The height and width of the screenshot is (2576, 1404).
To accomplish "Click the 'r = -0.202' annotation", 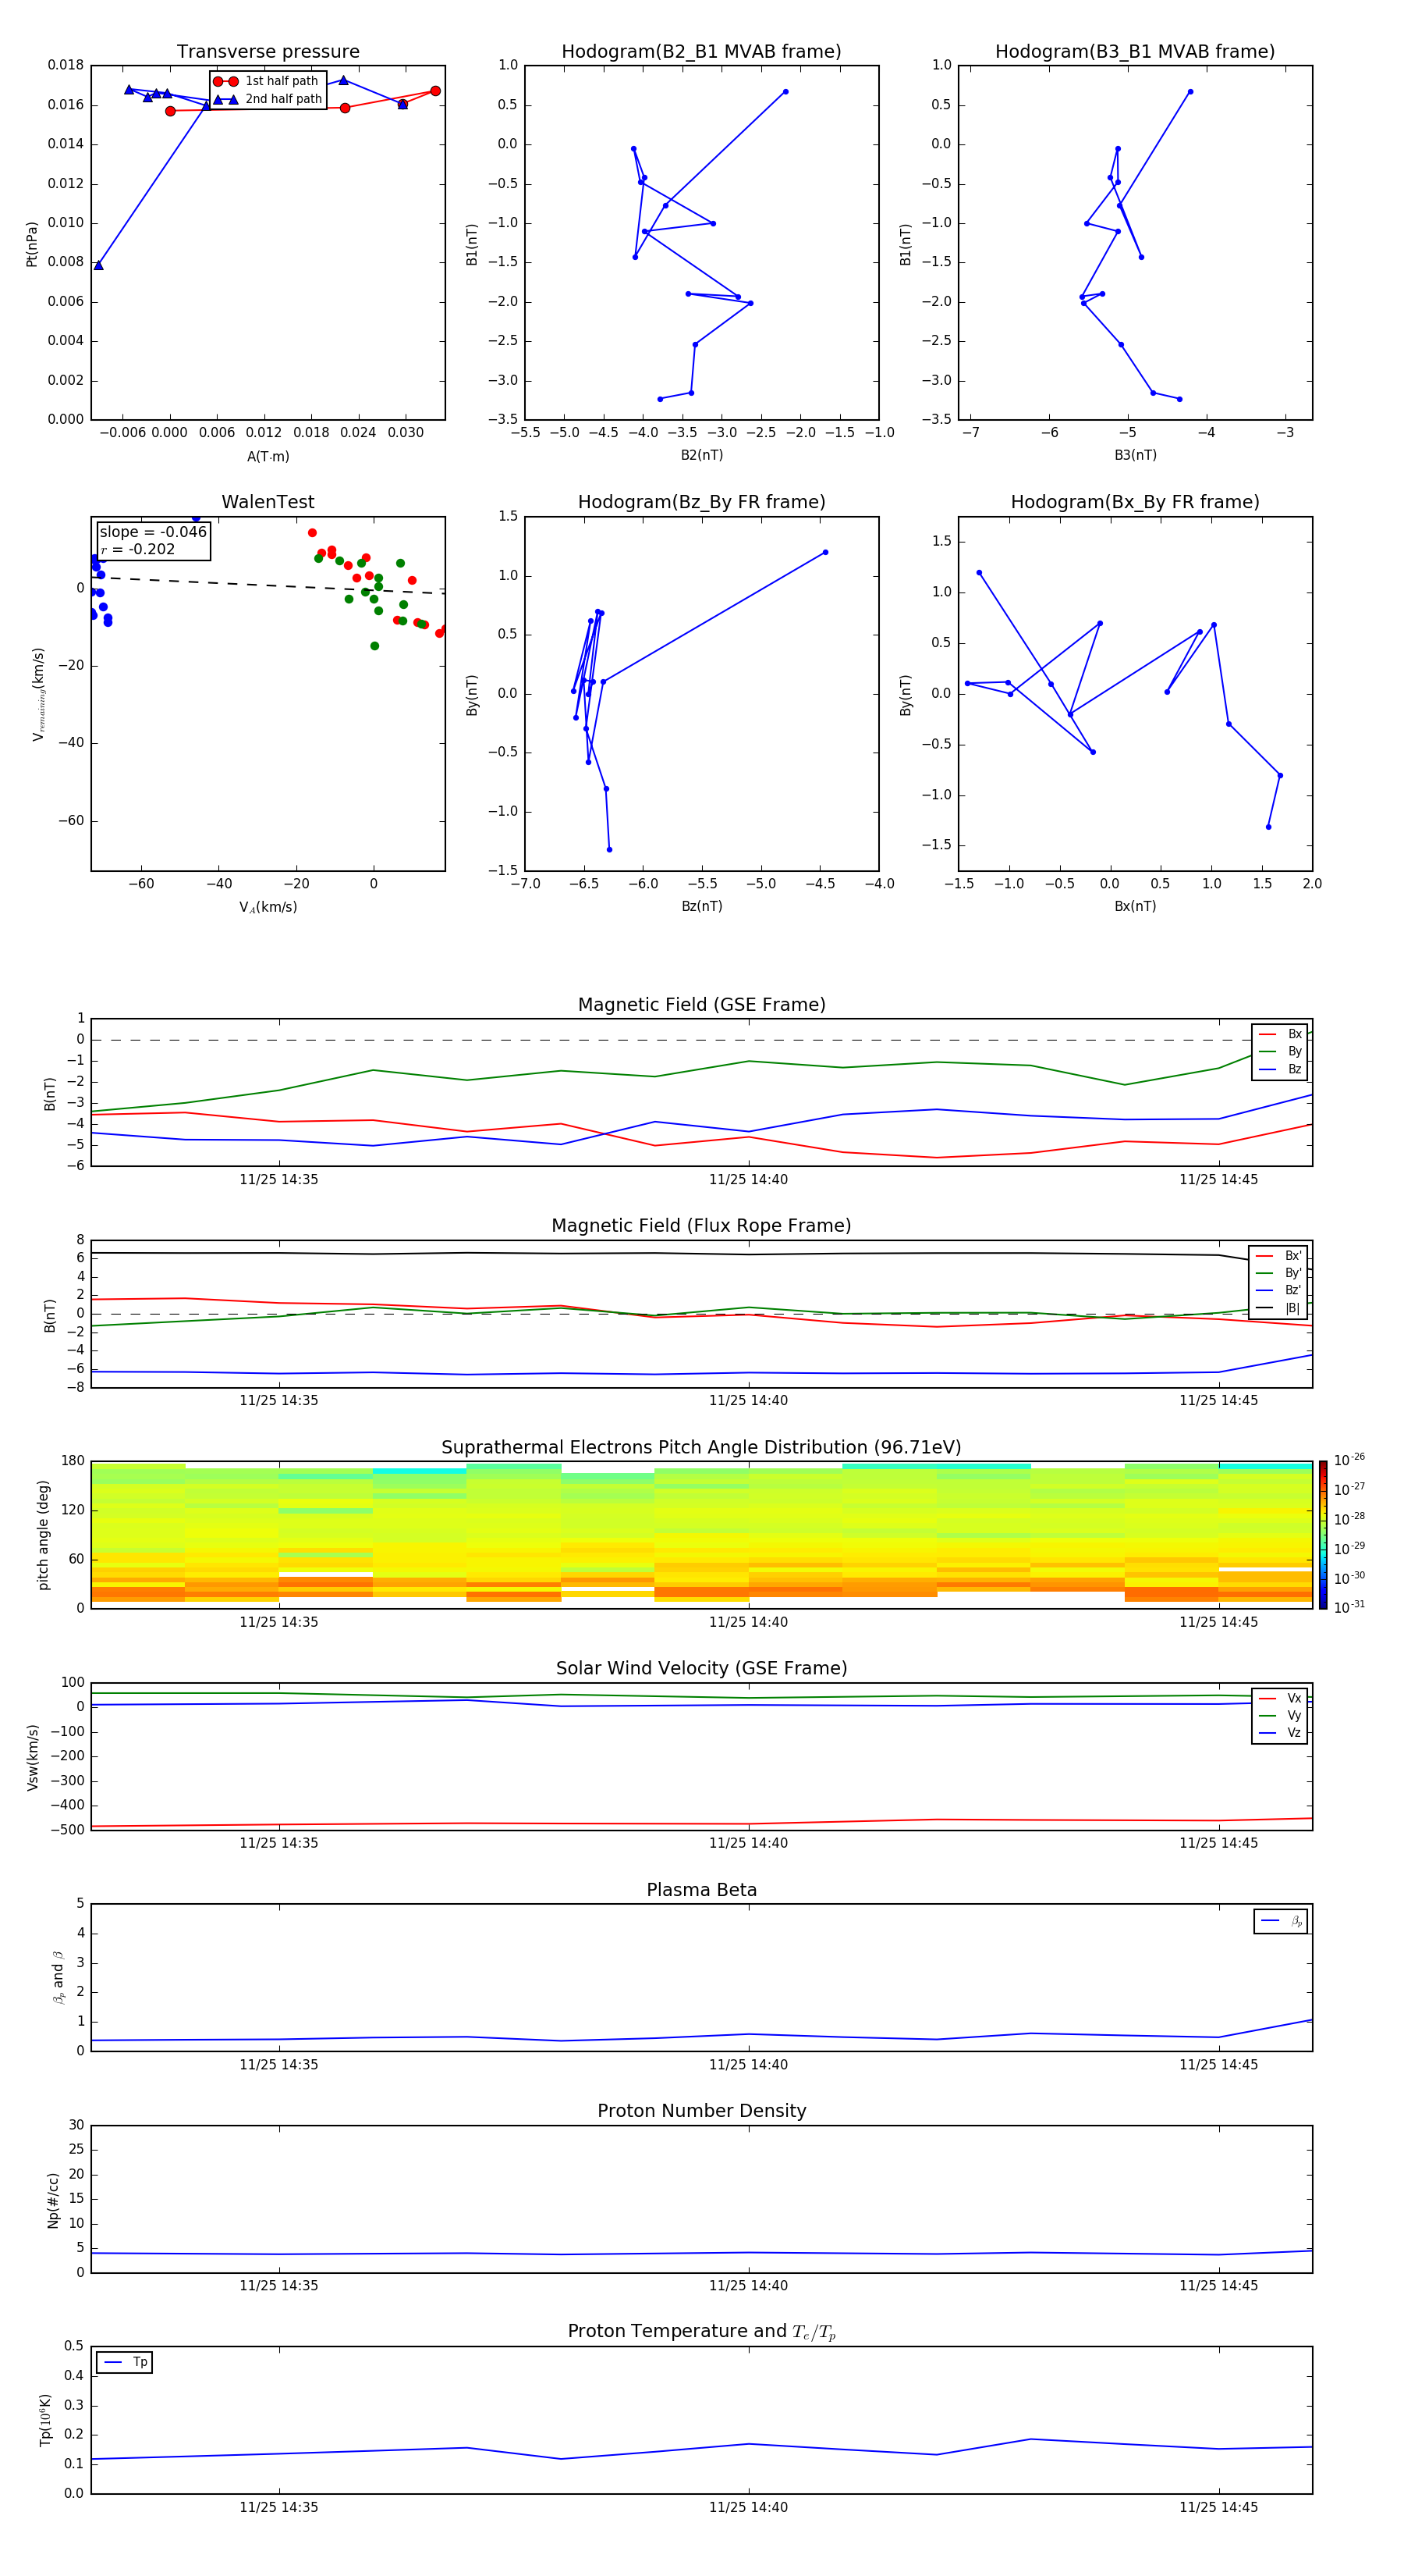I will click(x=138, y=549).
